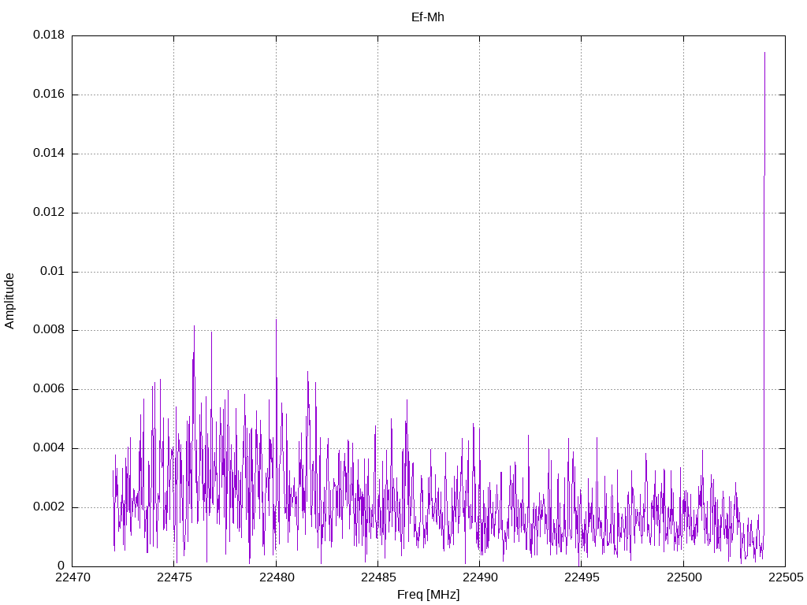
Task: Click the 0.006 y-axis tick label
Action: [x=48, y=389]
